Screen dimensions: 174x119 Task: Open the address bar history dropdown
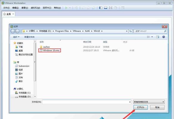(127, 31)
